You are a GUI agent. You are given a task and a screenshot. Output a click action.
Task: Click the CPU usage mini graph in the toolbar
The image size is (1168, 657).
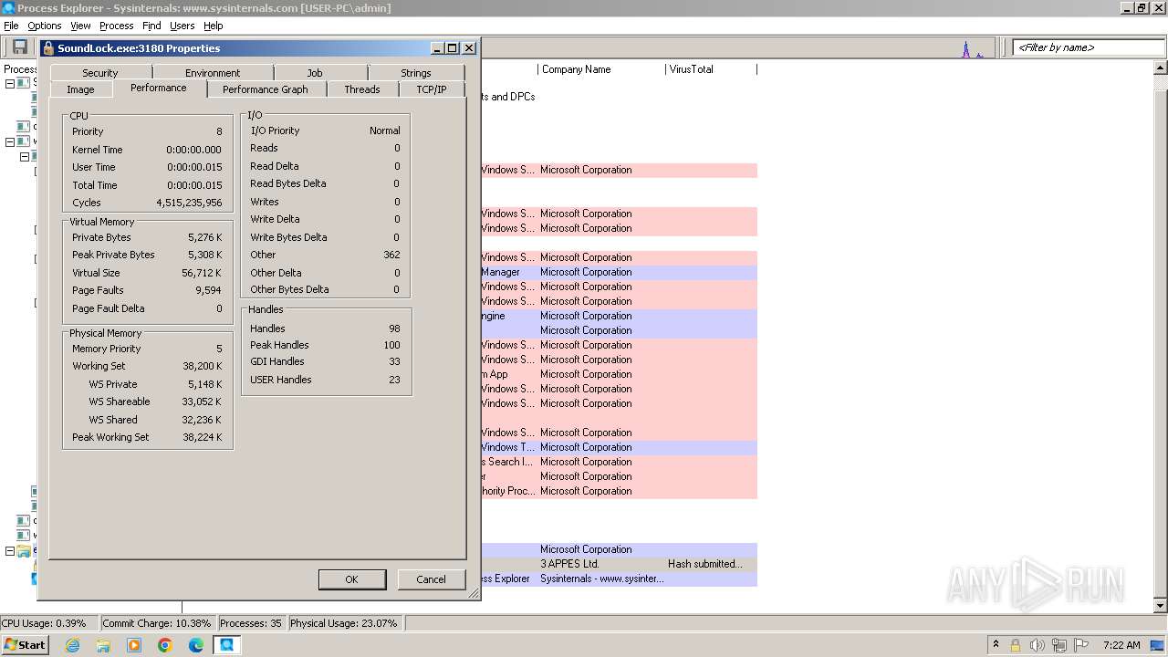tap(973, 48)
